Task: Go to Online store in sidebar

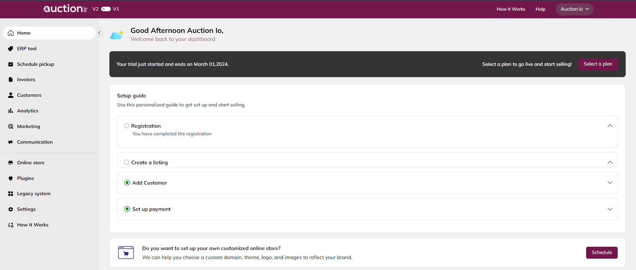Action: point(31,163)
